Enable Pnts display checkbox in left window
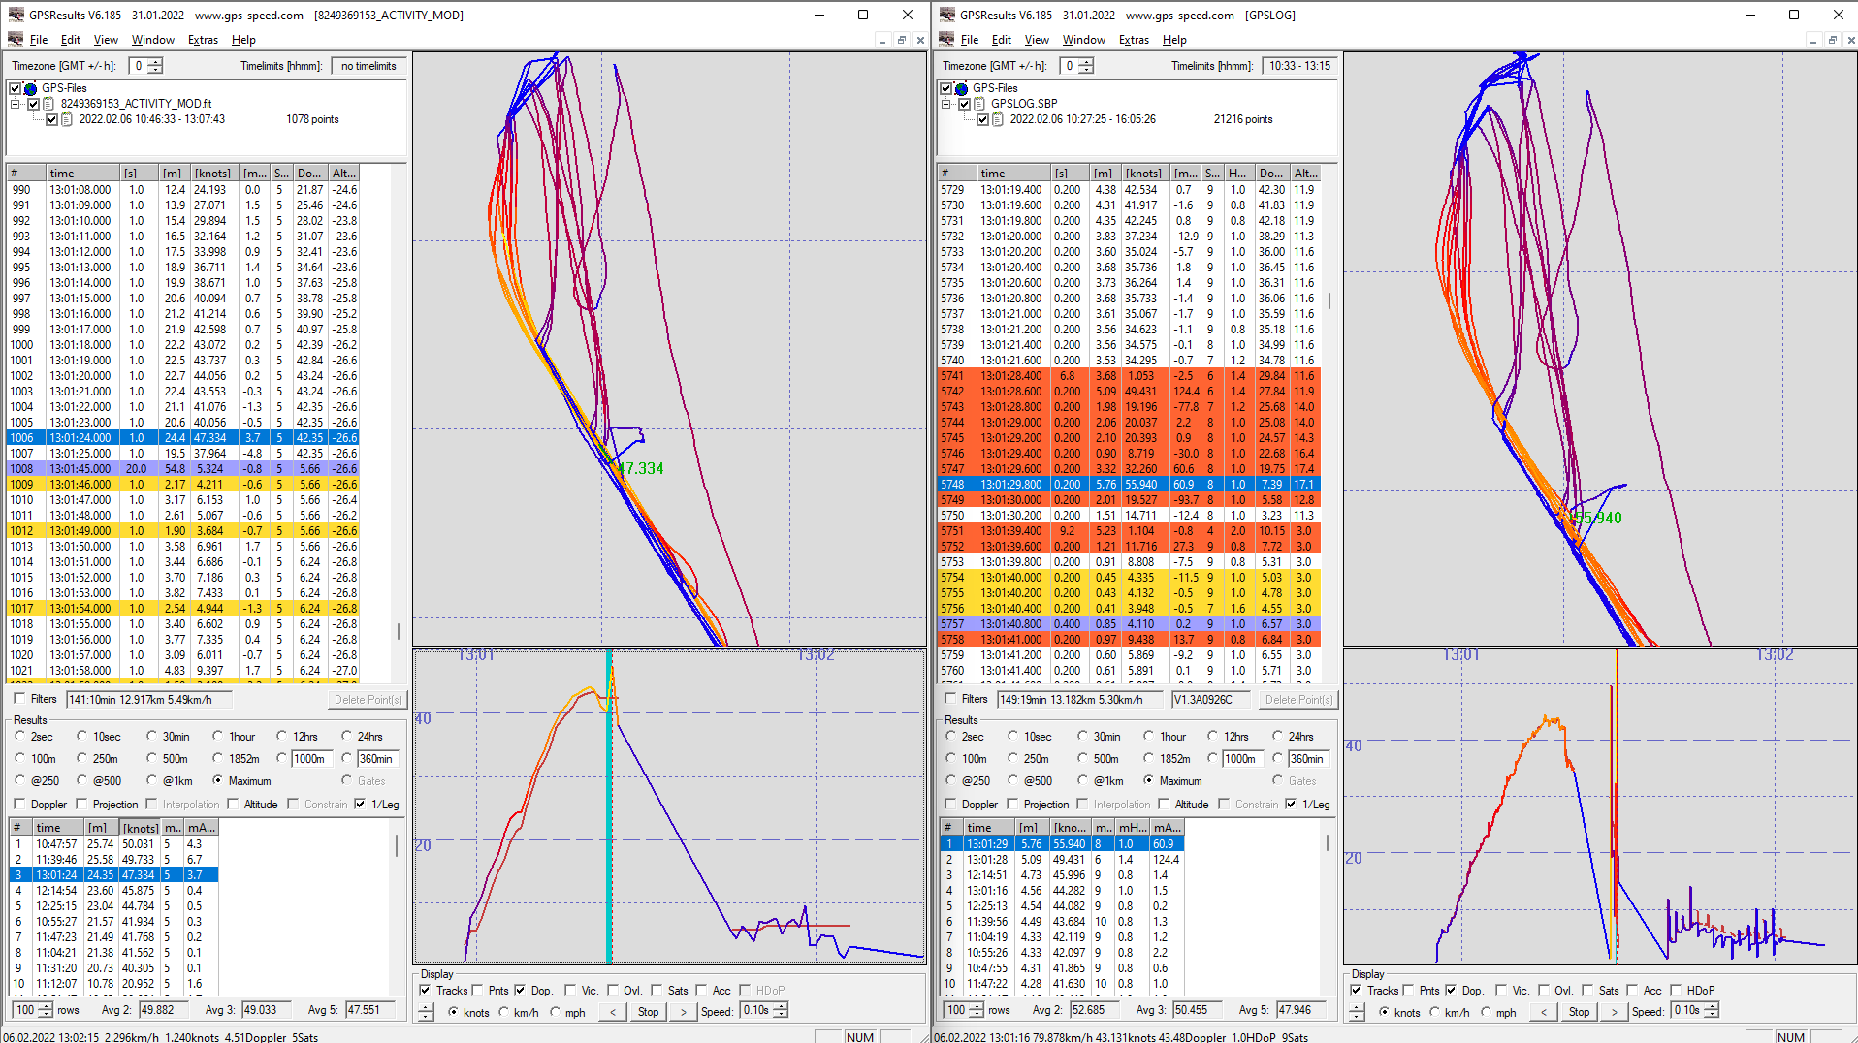The height and width of the screenshot is (1043, 1858). (477, 990)
